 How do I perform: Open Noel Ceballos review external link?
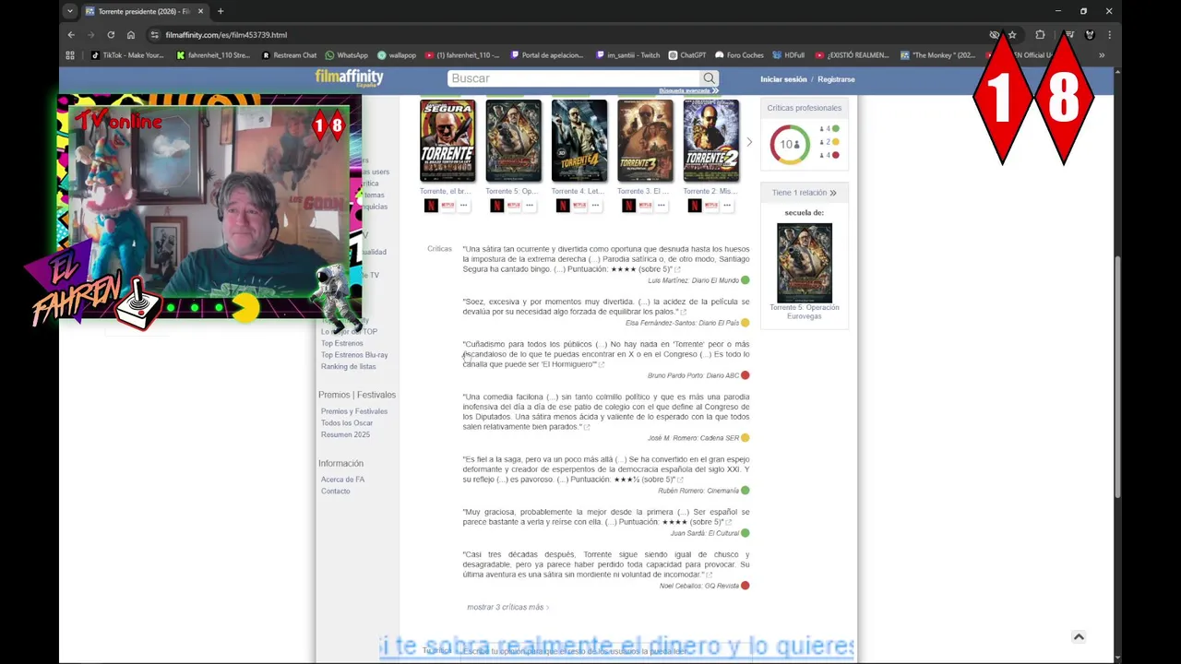click(x=709, y=575)
